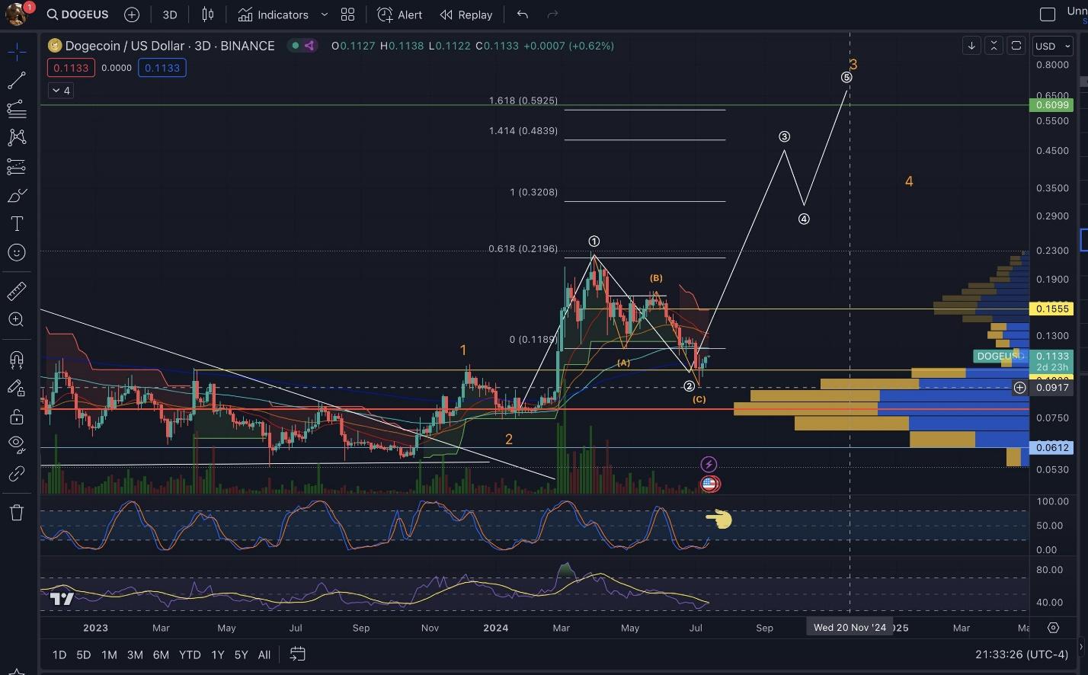Select the 3M time range

pyautogui.click(x=135, y=654)
